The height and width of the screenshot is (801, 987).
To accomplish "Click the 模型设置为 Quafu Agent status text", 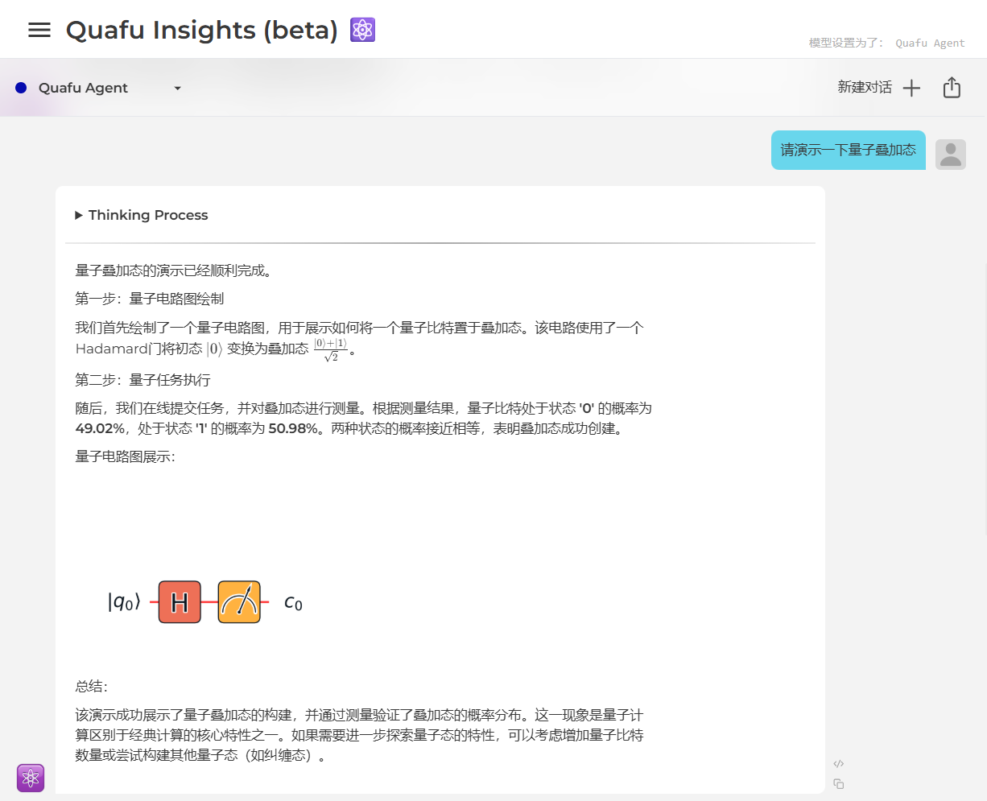I will [x=886, y=43].
